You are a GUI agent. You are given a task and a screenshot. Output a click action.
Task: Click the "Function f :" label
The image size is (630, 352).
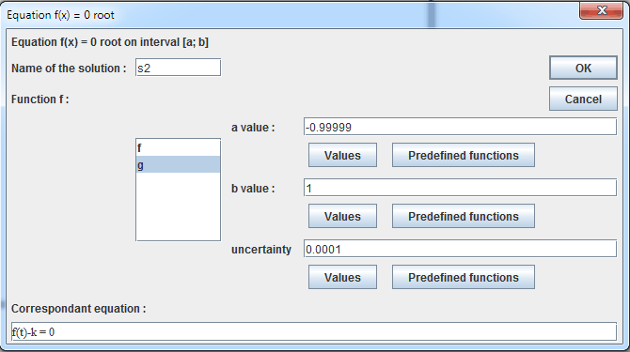(x=39, y=99)
